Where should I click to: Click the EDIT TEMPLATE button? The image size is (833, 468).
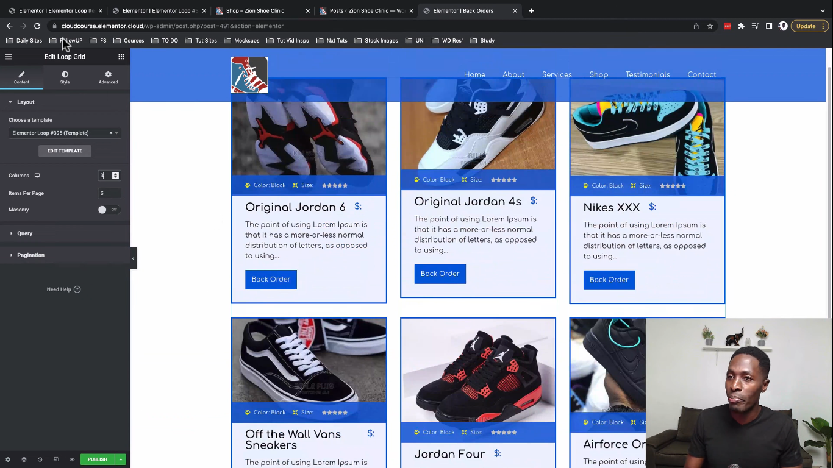pos(65,151)
